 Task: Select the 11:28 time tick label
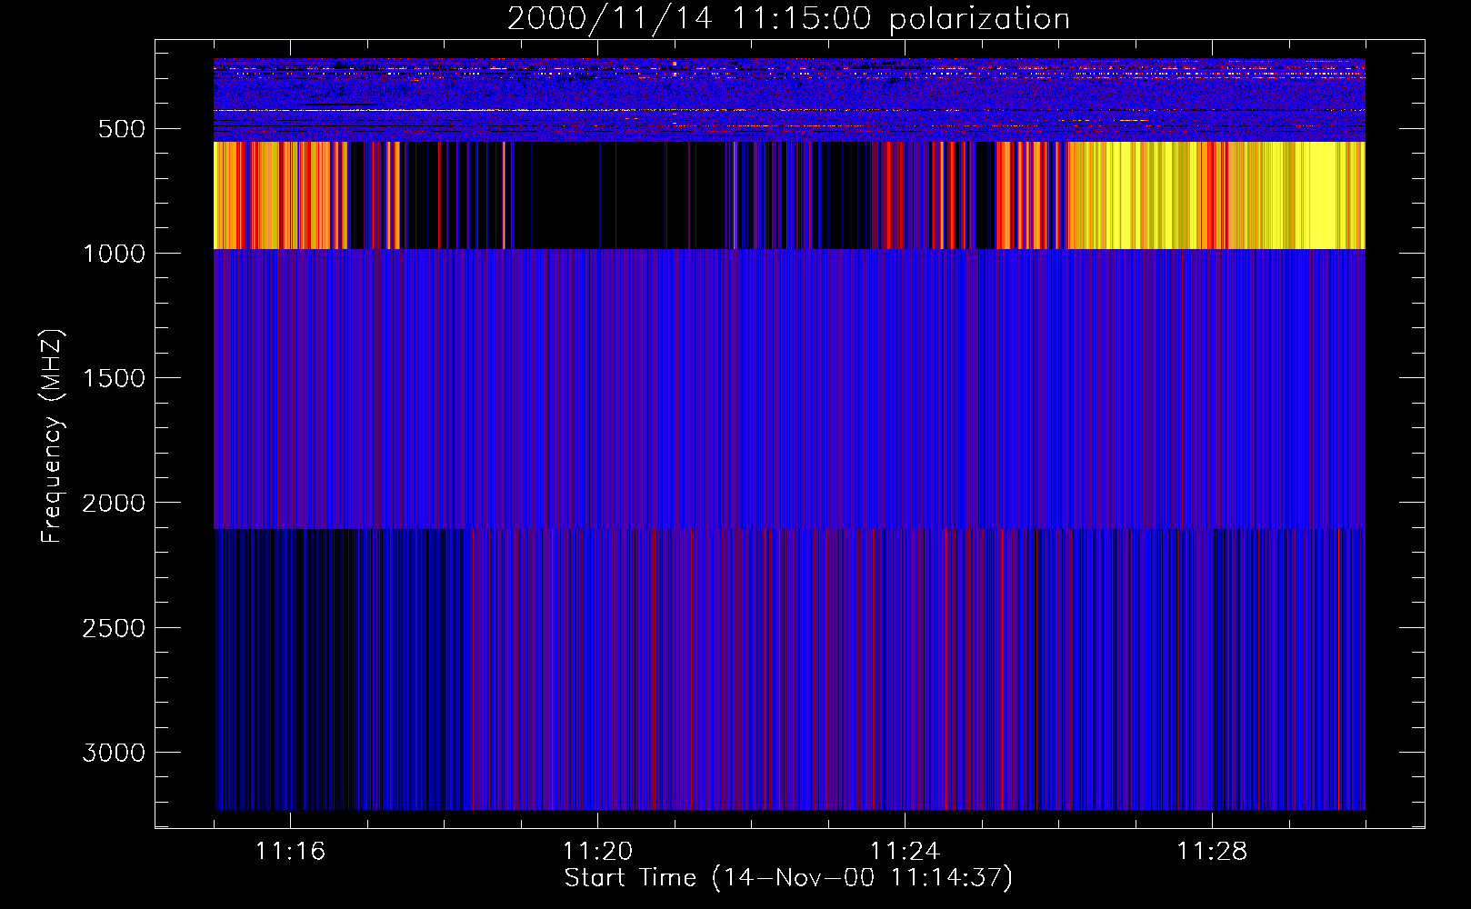click(1212, 852)
